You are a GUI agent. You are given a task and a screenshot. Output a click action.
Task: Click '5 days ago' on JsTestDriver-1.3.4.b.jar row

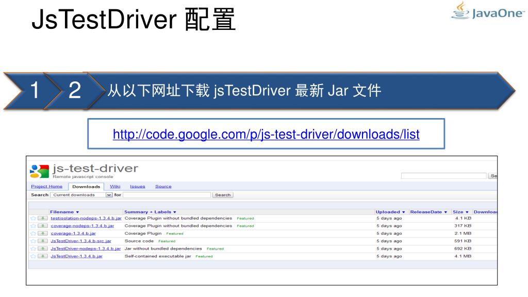(x=389, y=256)
